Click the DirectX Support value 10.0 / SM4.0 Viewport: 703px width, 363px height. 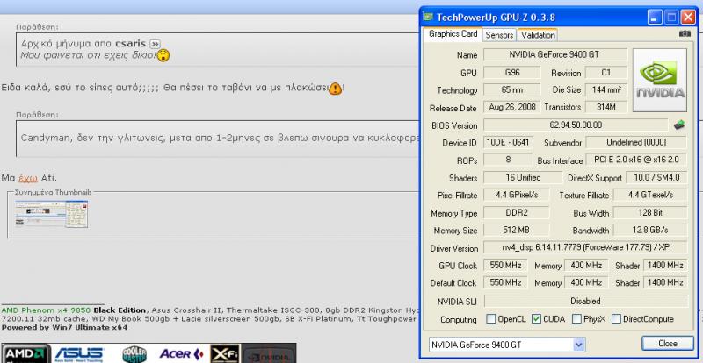(x=656, y=177)
